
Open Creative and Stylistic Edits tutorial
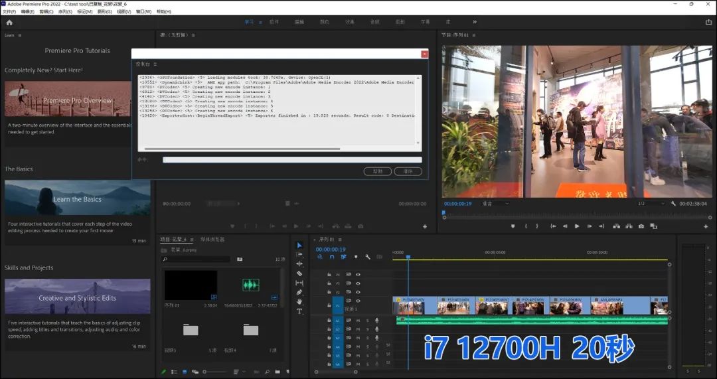(x=77, y=296)
